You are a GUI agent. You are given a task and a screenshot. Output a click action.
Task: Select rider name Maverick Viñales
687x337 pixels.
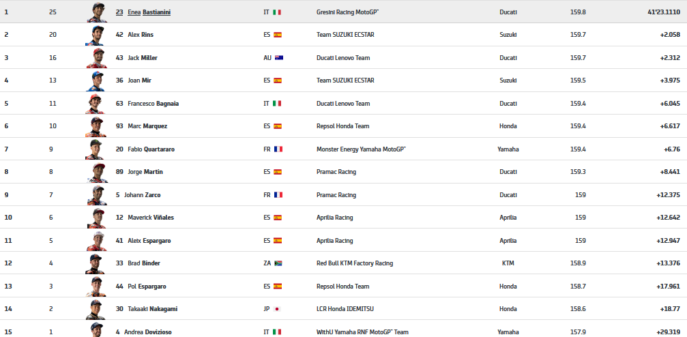click(150, 218)
